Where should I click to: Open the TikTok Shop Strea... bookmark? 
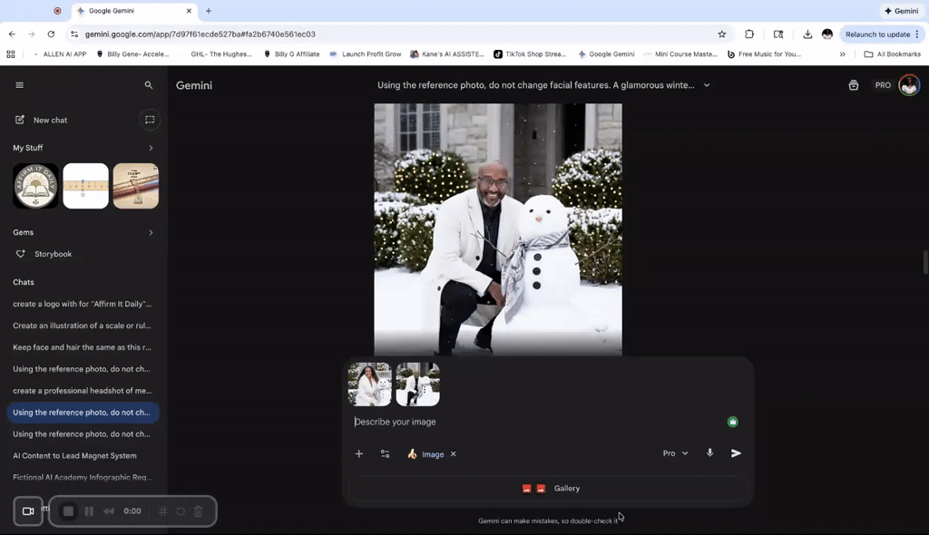point(530,53)
